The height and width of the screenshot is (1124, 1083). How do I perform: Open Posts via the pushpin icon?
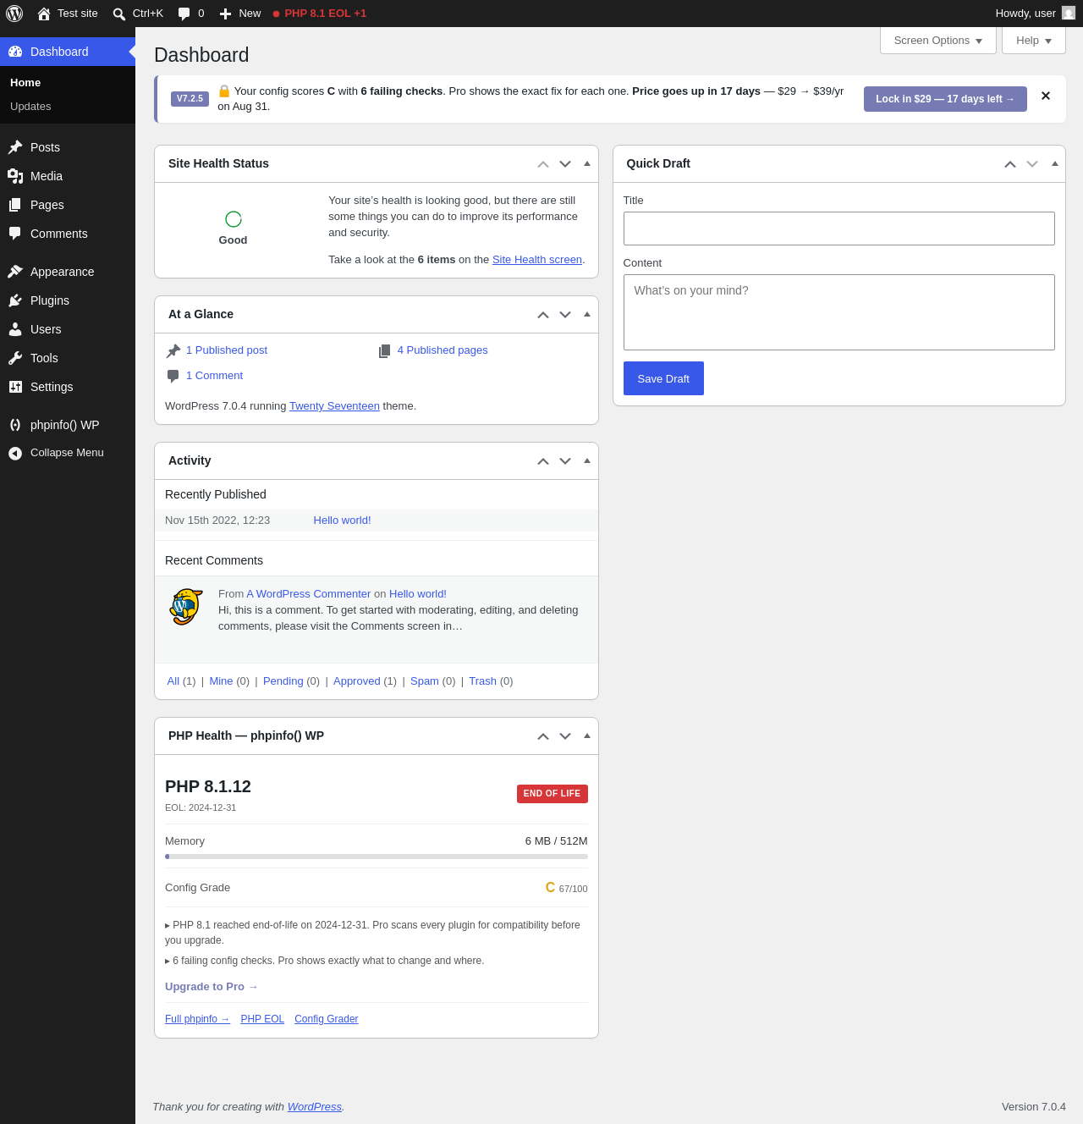(15, 147)
